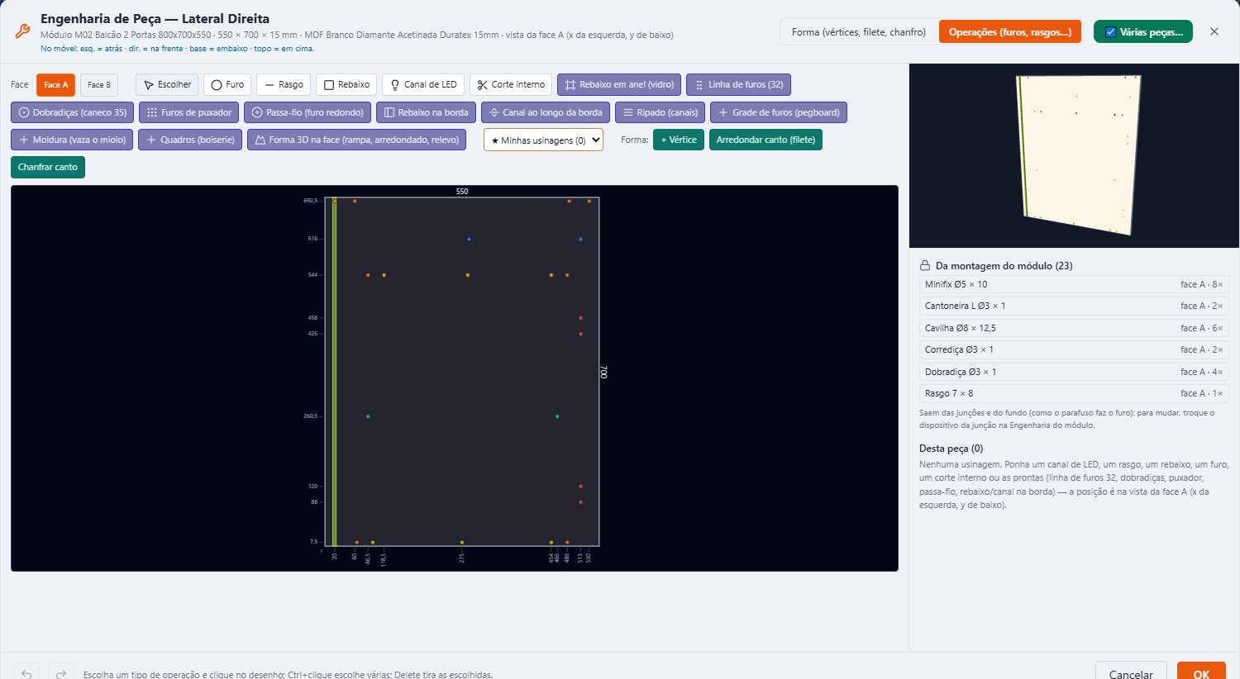
Task: Pick the Corte interno scissors tool
Action: [x=511, y=85]
